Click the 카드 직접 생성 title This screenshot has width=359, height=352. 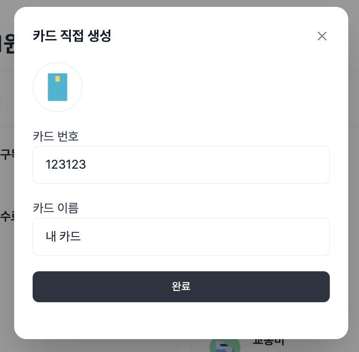(72, 36)
